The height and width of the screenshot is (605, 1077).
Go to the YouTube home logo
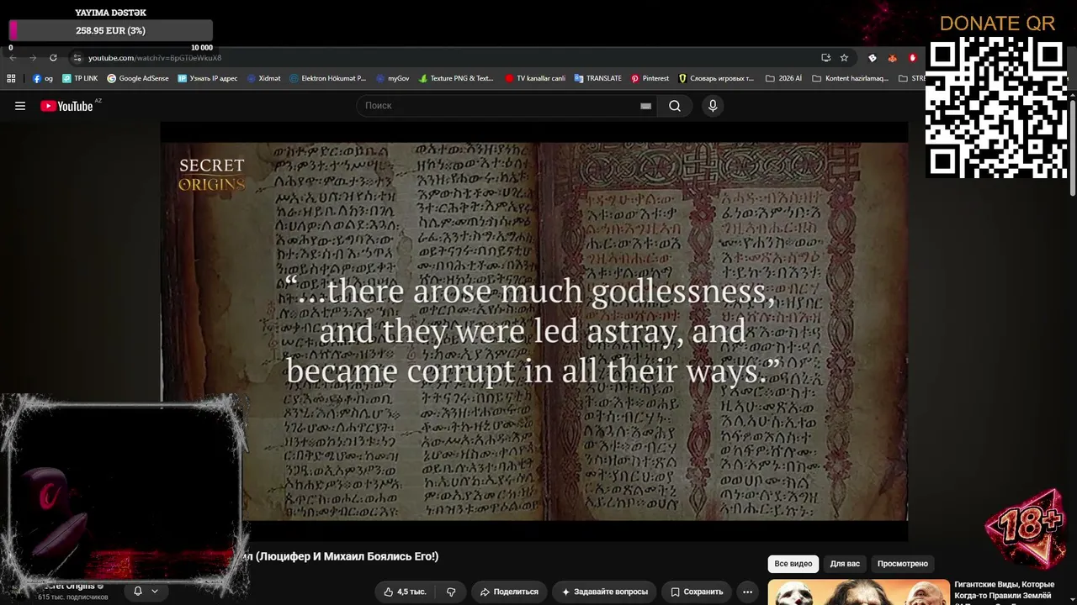pos(66,106)
